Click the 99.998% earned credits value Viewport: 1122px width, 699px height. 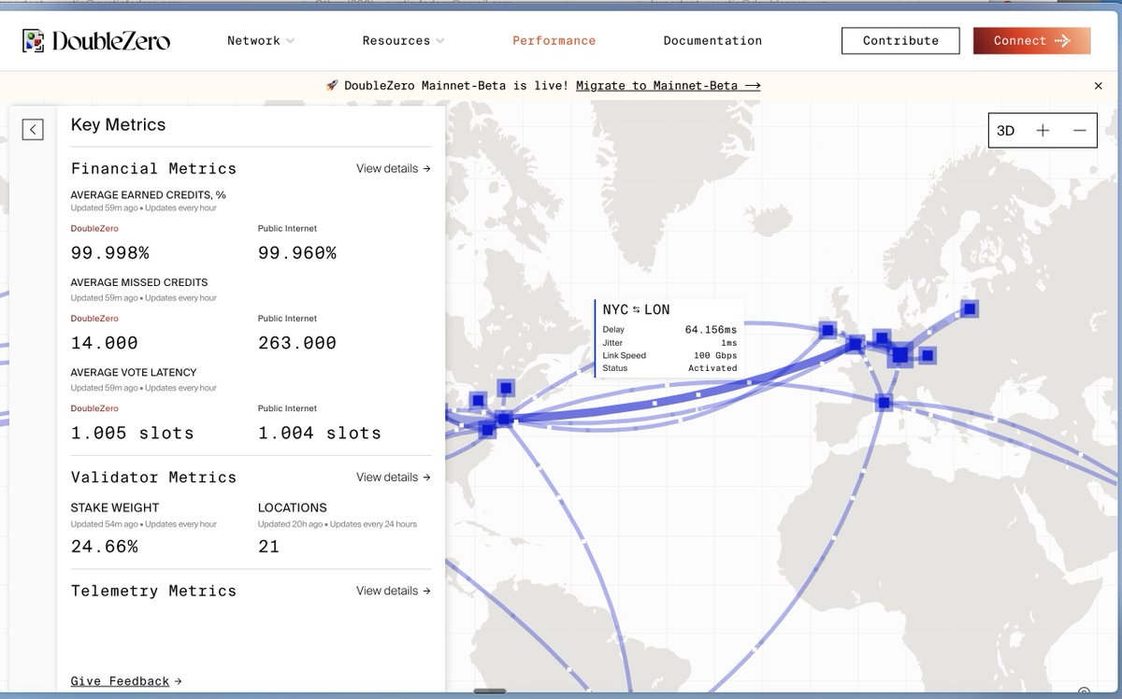pos(110,253)
